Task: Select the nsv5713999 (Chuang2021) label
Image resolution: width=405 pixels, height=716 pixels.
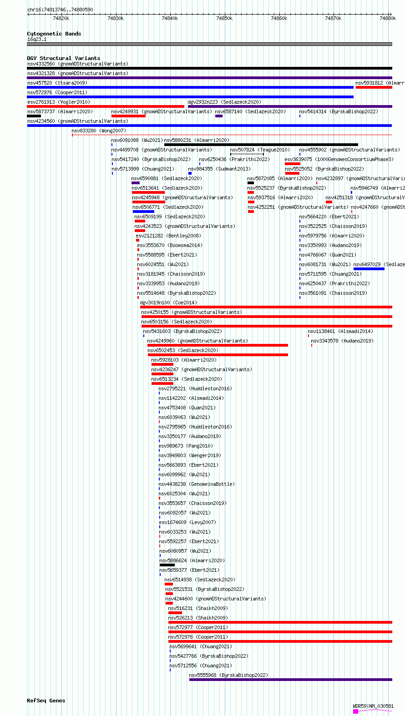Action: tap(143, 169)
